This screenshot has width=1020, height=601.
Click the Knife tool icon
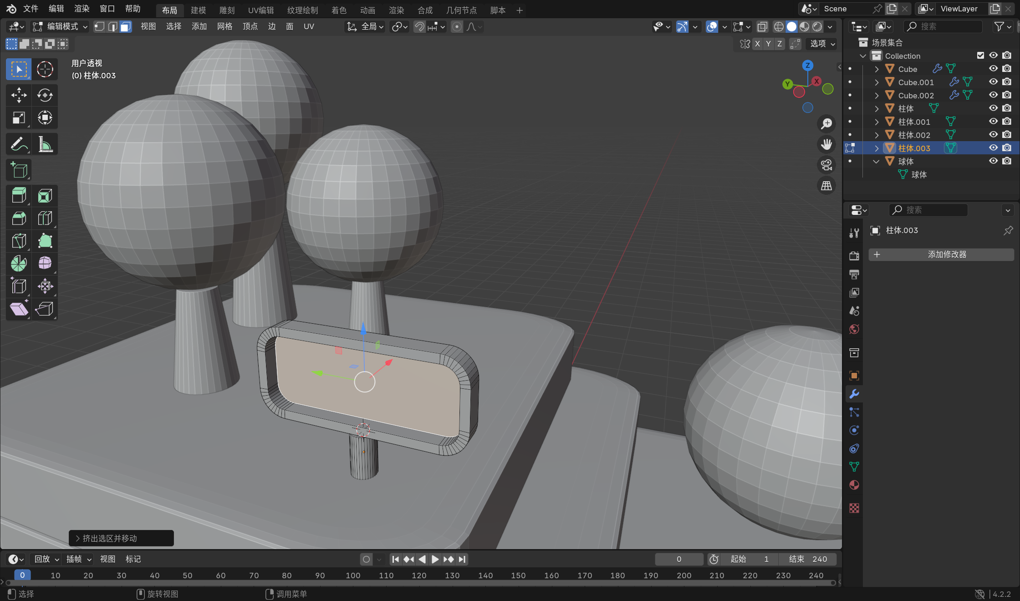[x=19, y=241]
